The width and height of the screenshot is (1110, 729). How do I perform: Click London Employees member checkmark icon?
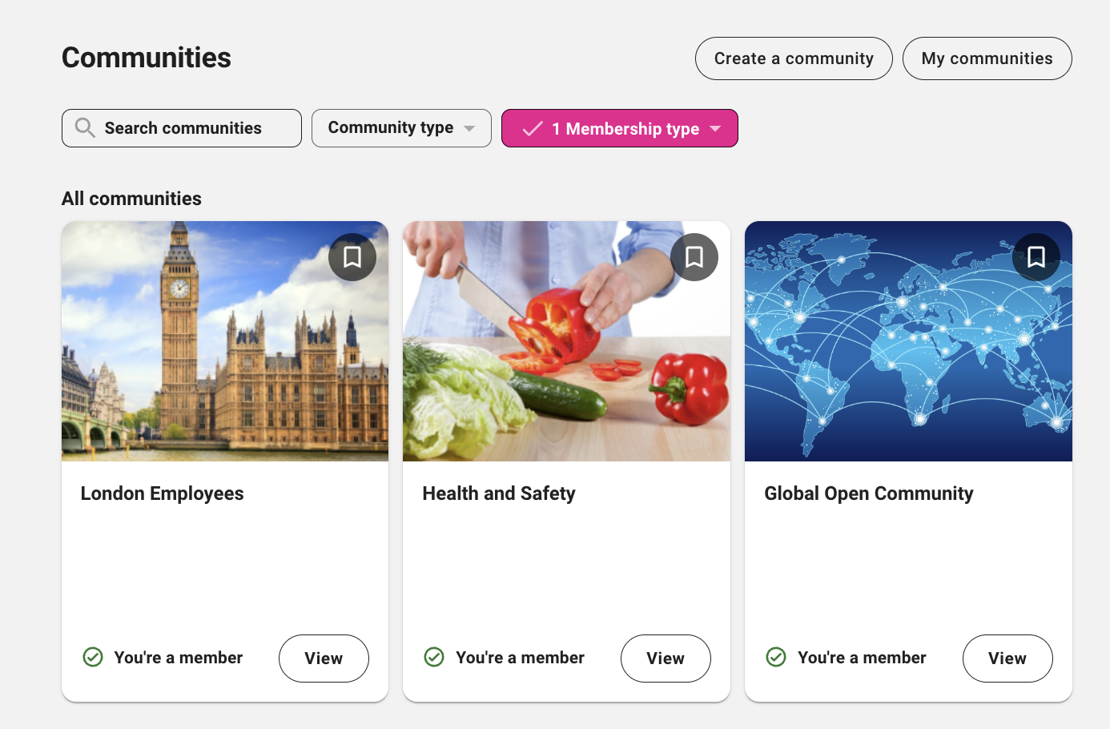[x=93, y=658]
